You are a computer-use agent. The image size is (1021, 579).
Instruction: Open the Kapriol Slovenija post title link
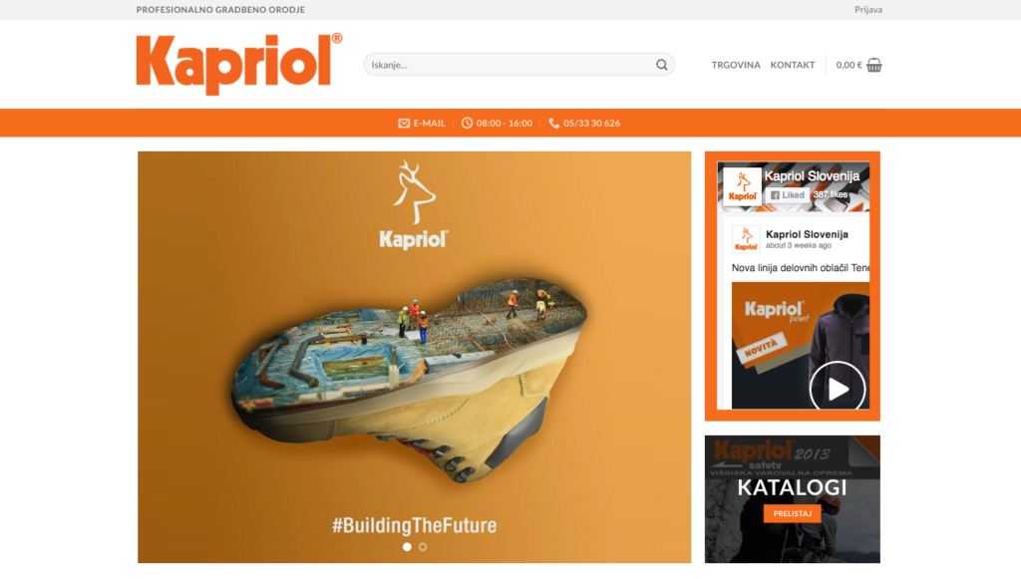point(807,234)
